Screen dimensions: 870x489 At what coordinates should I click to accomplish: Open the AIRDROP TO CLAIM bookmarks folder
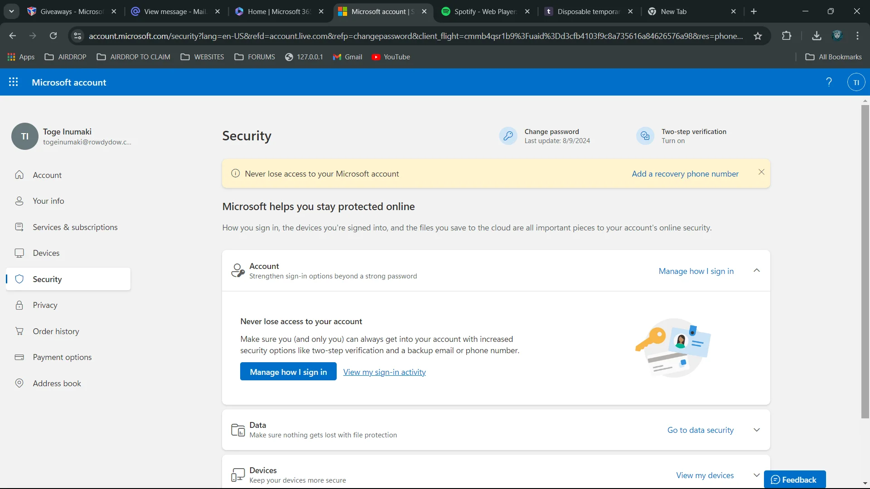point(134,57)
